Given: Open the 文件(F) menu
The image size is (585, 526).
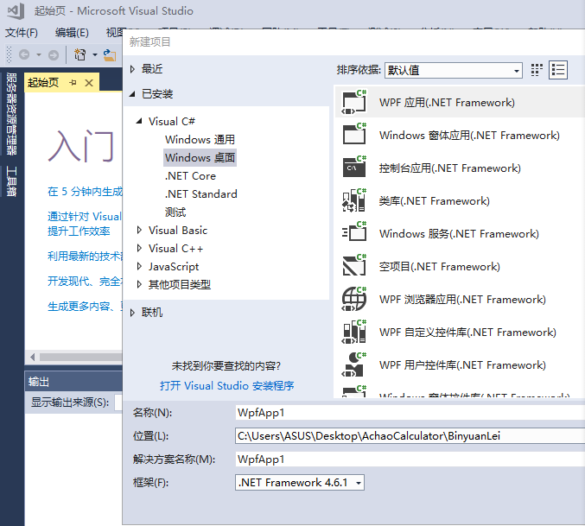Looking at the screenshot, I should tap(22, 33).
